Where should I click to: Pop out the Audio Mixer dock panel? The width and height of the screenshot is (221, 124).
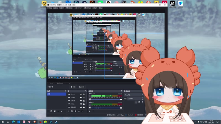point(122,91)
